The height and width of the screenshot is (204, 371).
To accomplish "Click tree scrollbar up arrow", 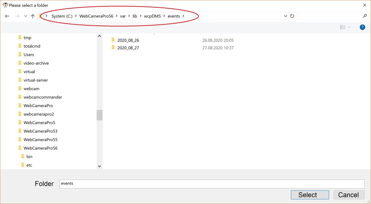I will coord(99,36).
